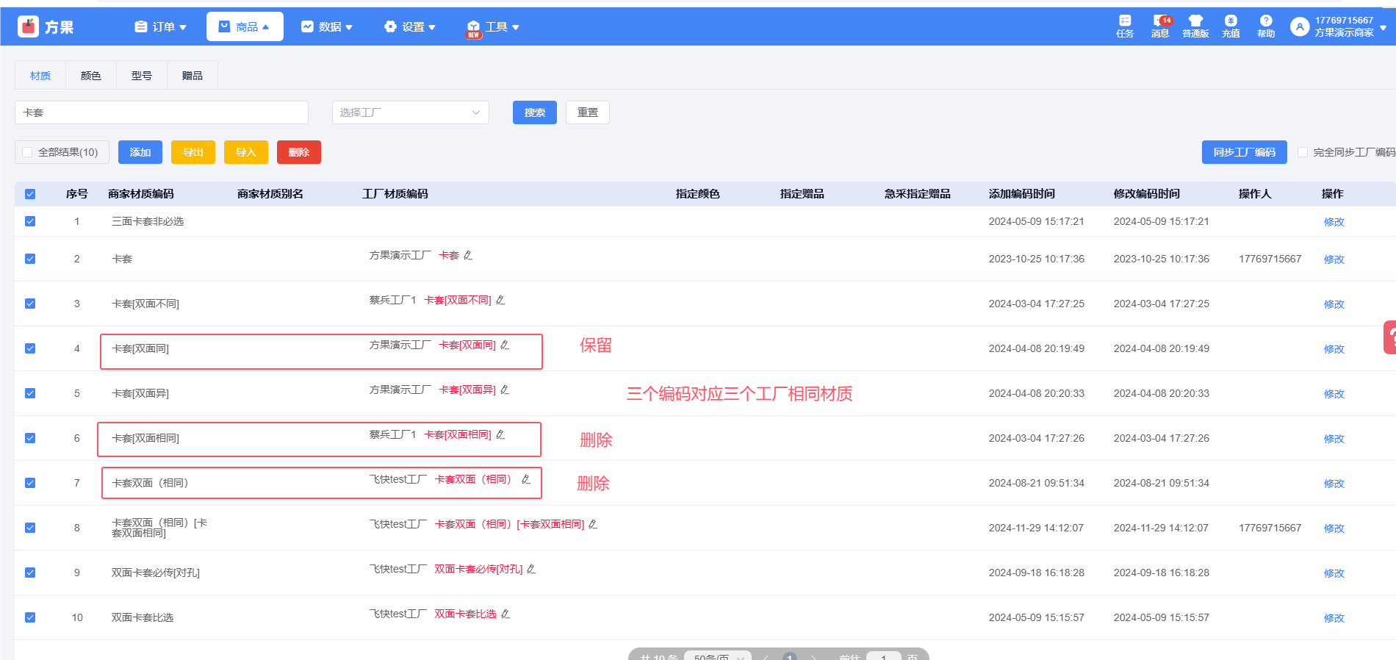Click edit pencil beside 双面卡套比选

point(505,614)
